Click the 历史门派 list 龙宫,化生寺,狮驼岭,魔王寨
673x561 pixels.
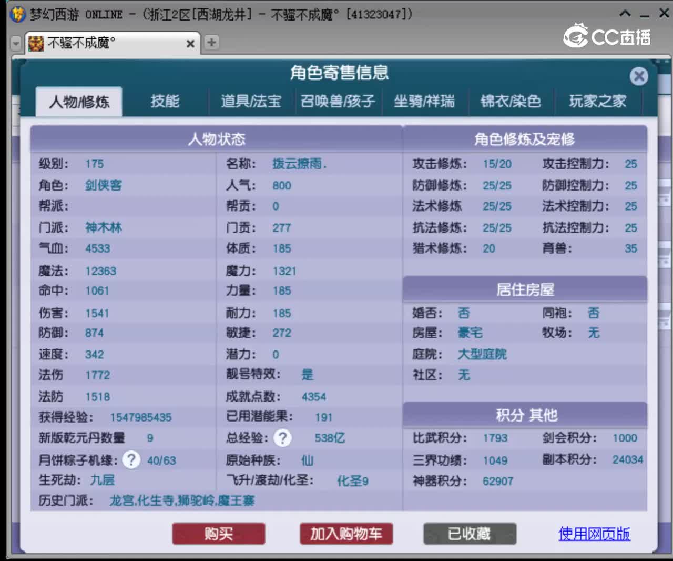click(182, 500)
